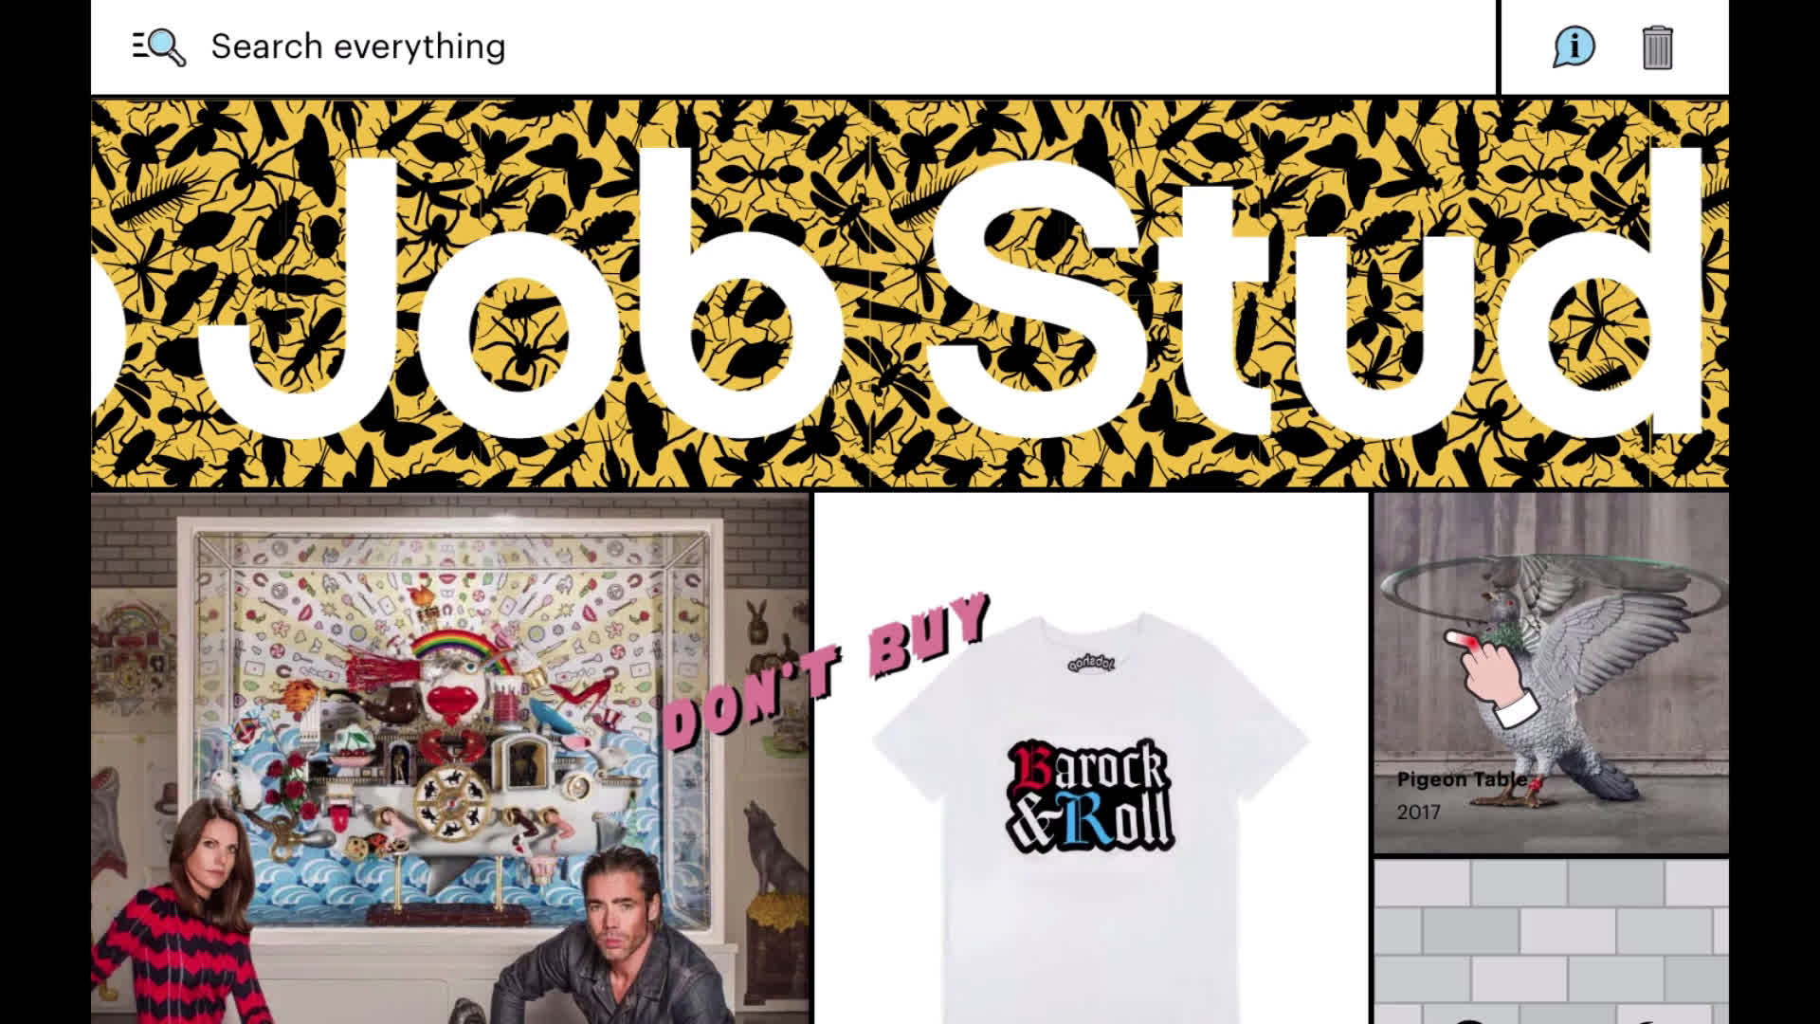The image size is (1820, 1024).
Task: Click the 2017 year label
Action: click(x=1418, y=813)
